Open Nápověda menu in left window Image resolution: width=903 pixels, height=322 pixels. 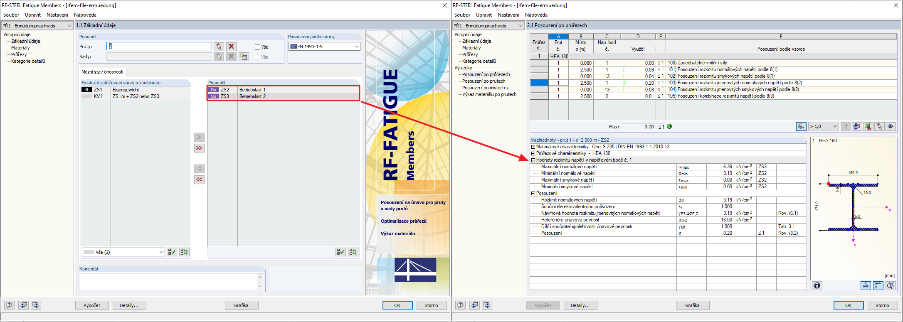click(x=85, y=15)
